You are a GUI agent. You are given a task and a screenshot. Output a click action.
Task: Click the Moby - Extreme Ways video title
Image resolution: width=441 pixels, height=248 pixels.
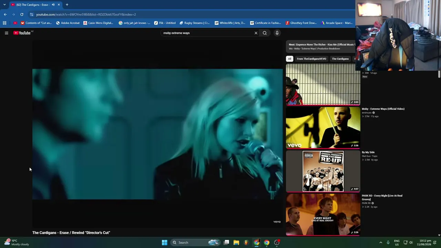[x=383, y=109]
